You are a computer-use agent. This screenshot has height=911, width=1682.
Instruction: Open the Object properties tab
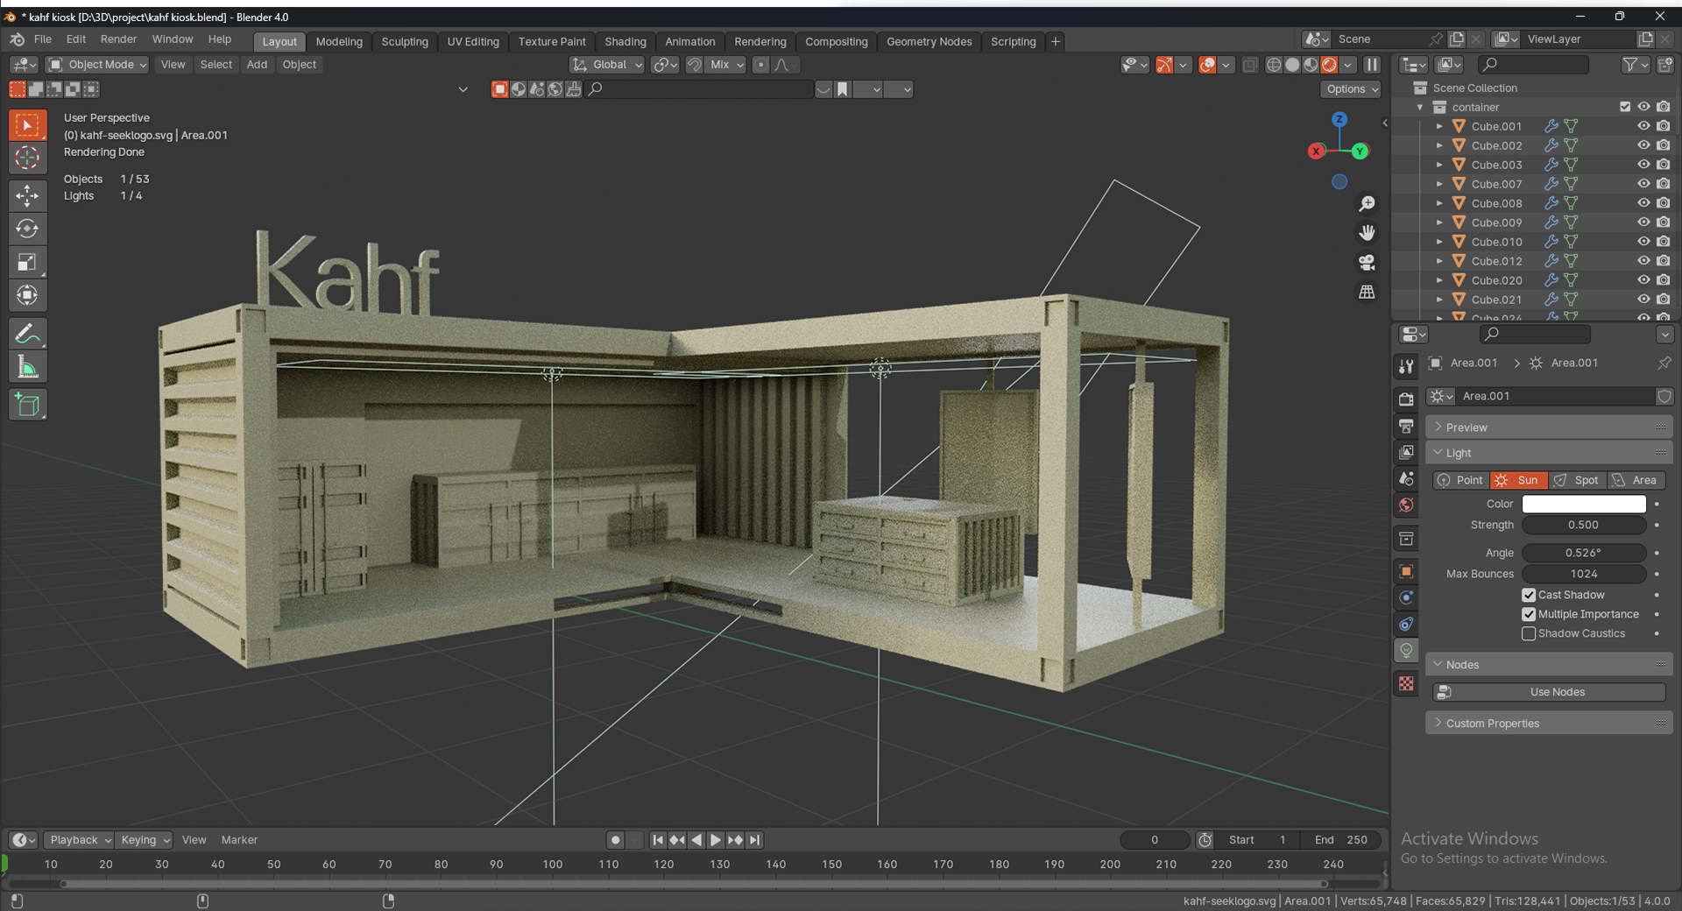[1406, 571]
